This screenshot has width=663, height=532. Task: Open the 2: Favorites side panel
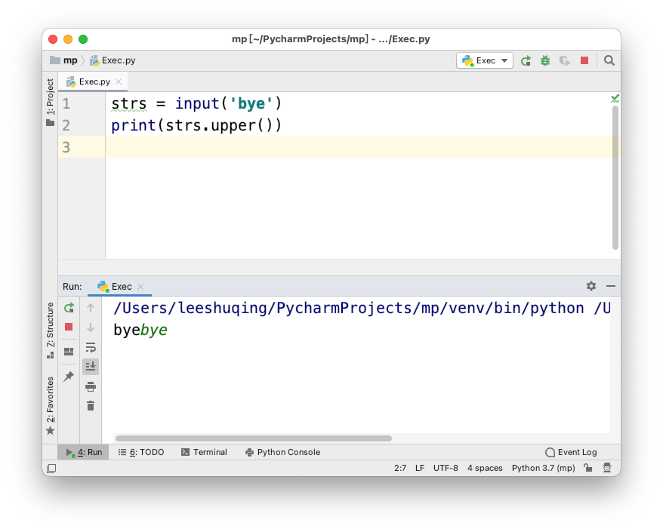pyautogui.click(x=51, y=406)
